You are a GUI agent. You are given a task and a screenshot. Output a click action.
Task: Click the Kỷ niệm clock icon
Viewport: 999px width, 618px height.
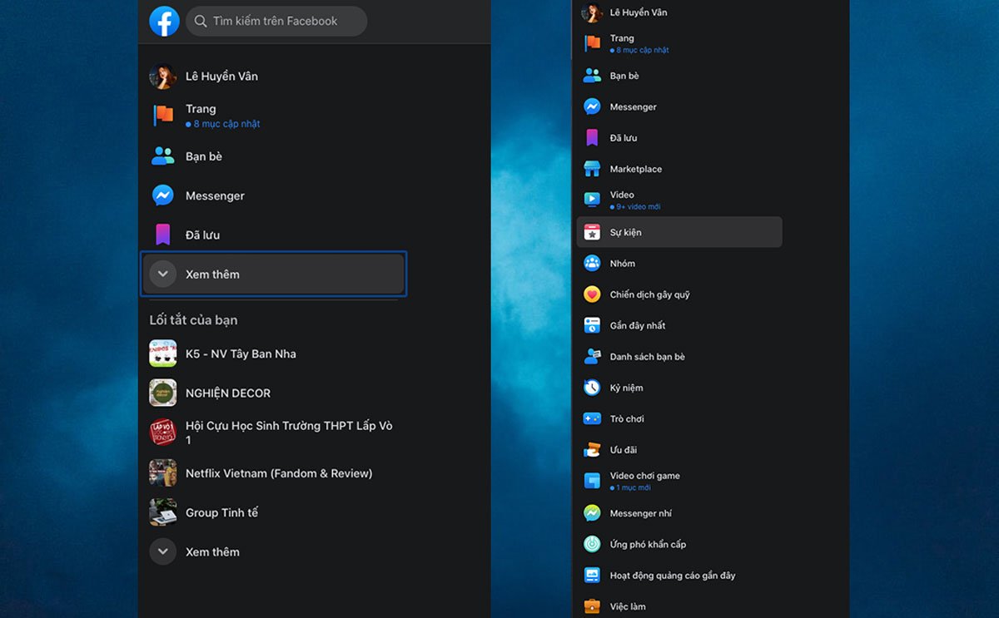pyautogui.click(x=592, y=388)
